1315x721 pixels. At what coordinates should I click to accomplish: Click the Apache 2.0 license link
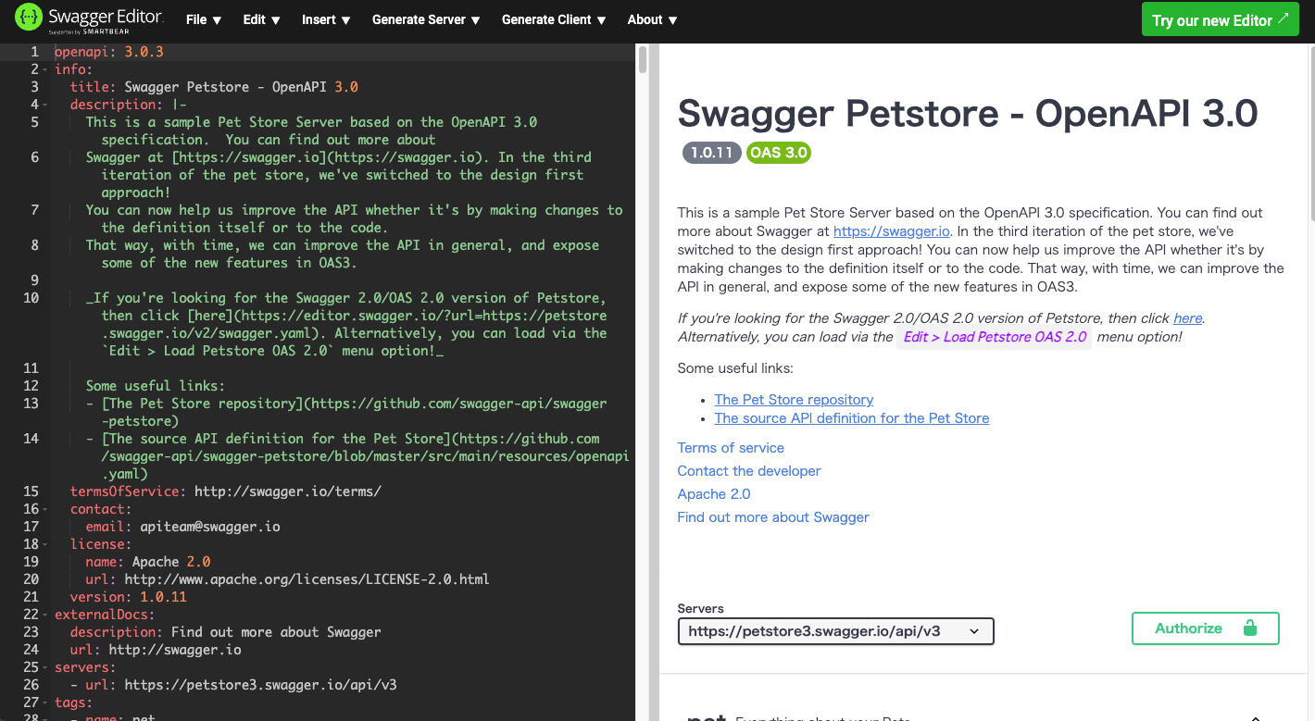[713, 493]
